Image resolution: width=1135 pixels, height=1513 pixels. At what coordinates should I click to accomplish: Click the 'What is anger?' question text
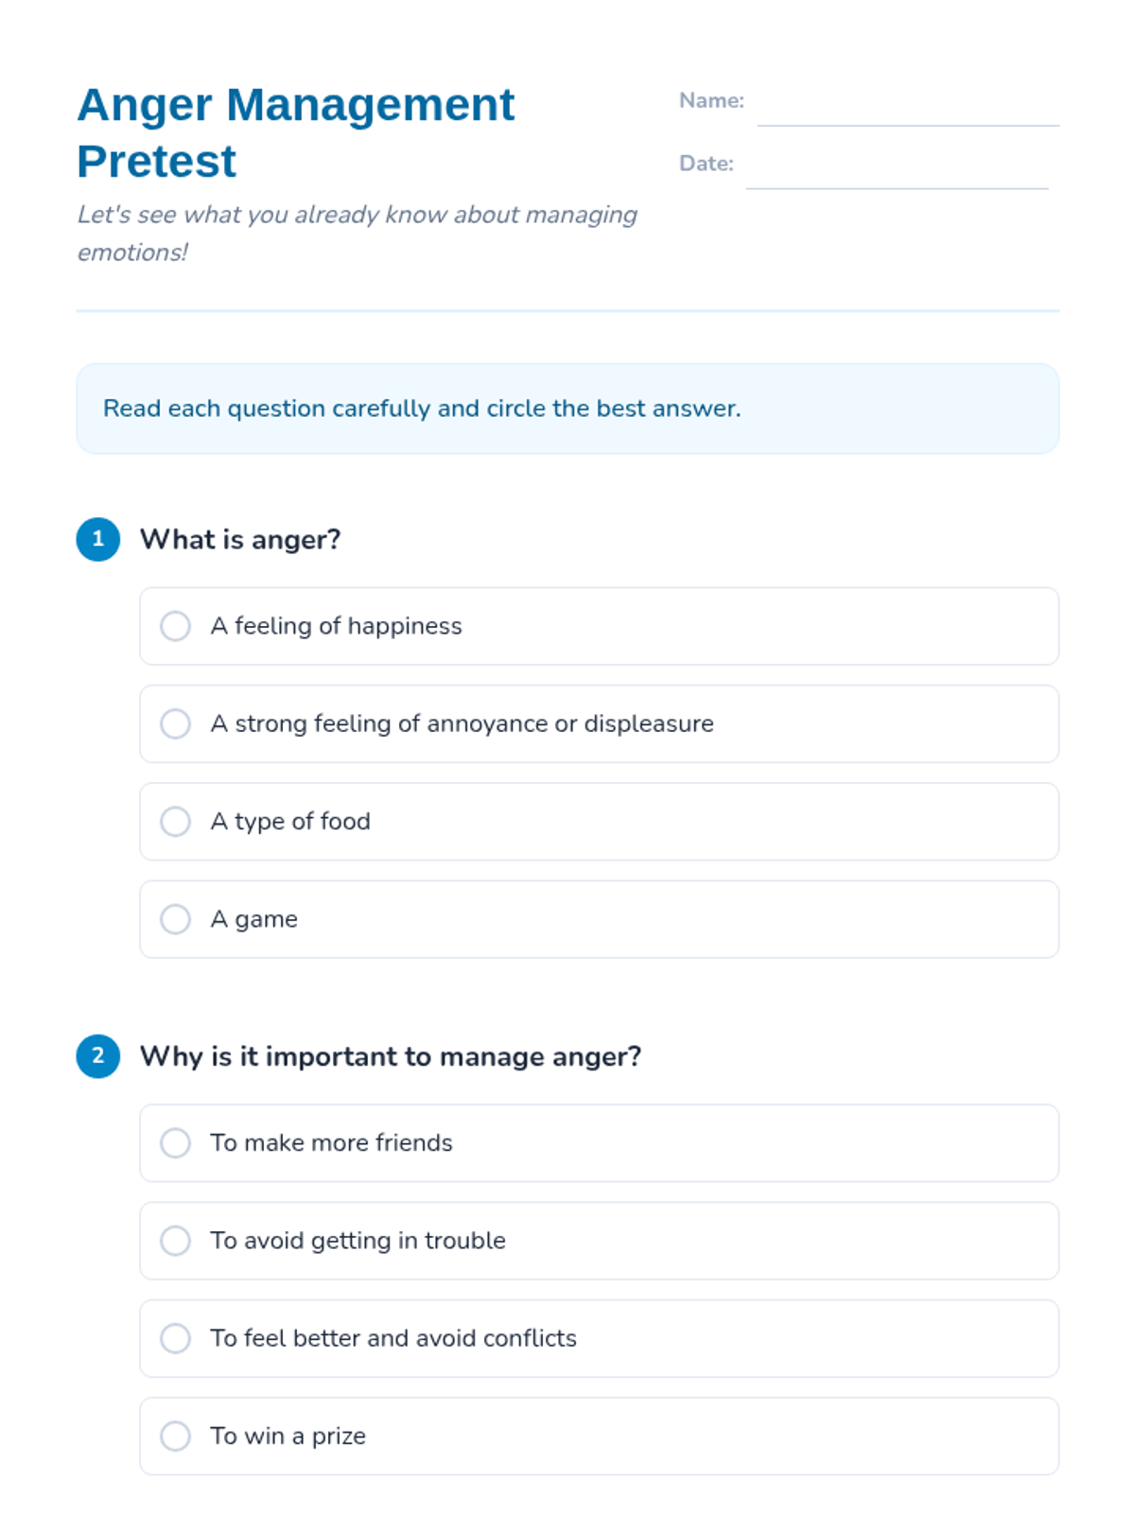[240, 540]
